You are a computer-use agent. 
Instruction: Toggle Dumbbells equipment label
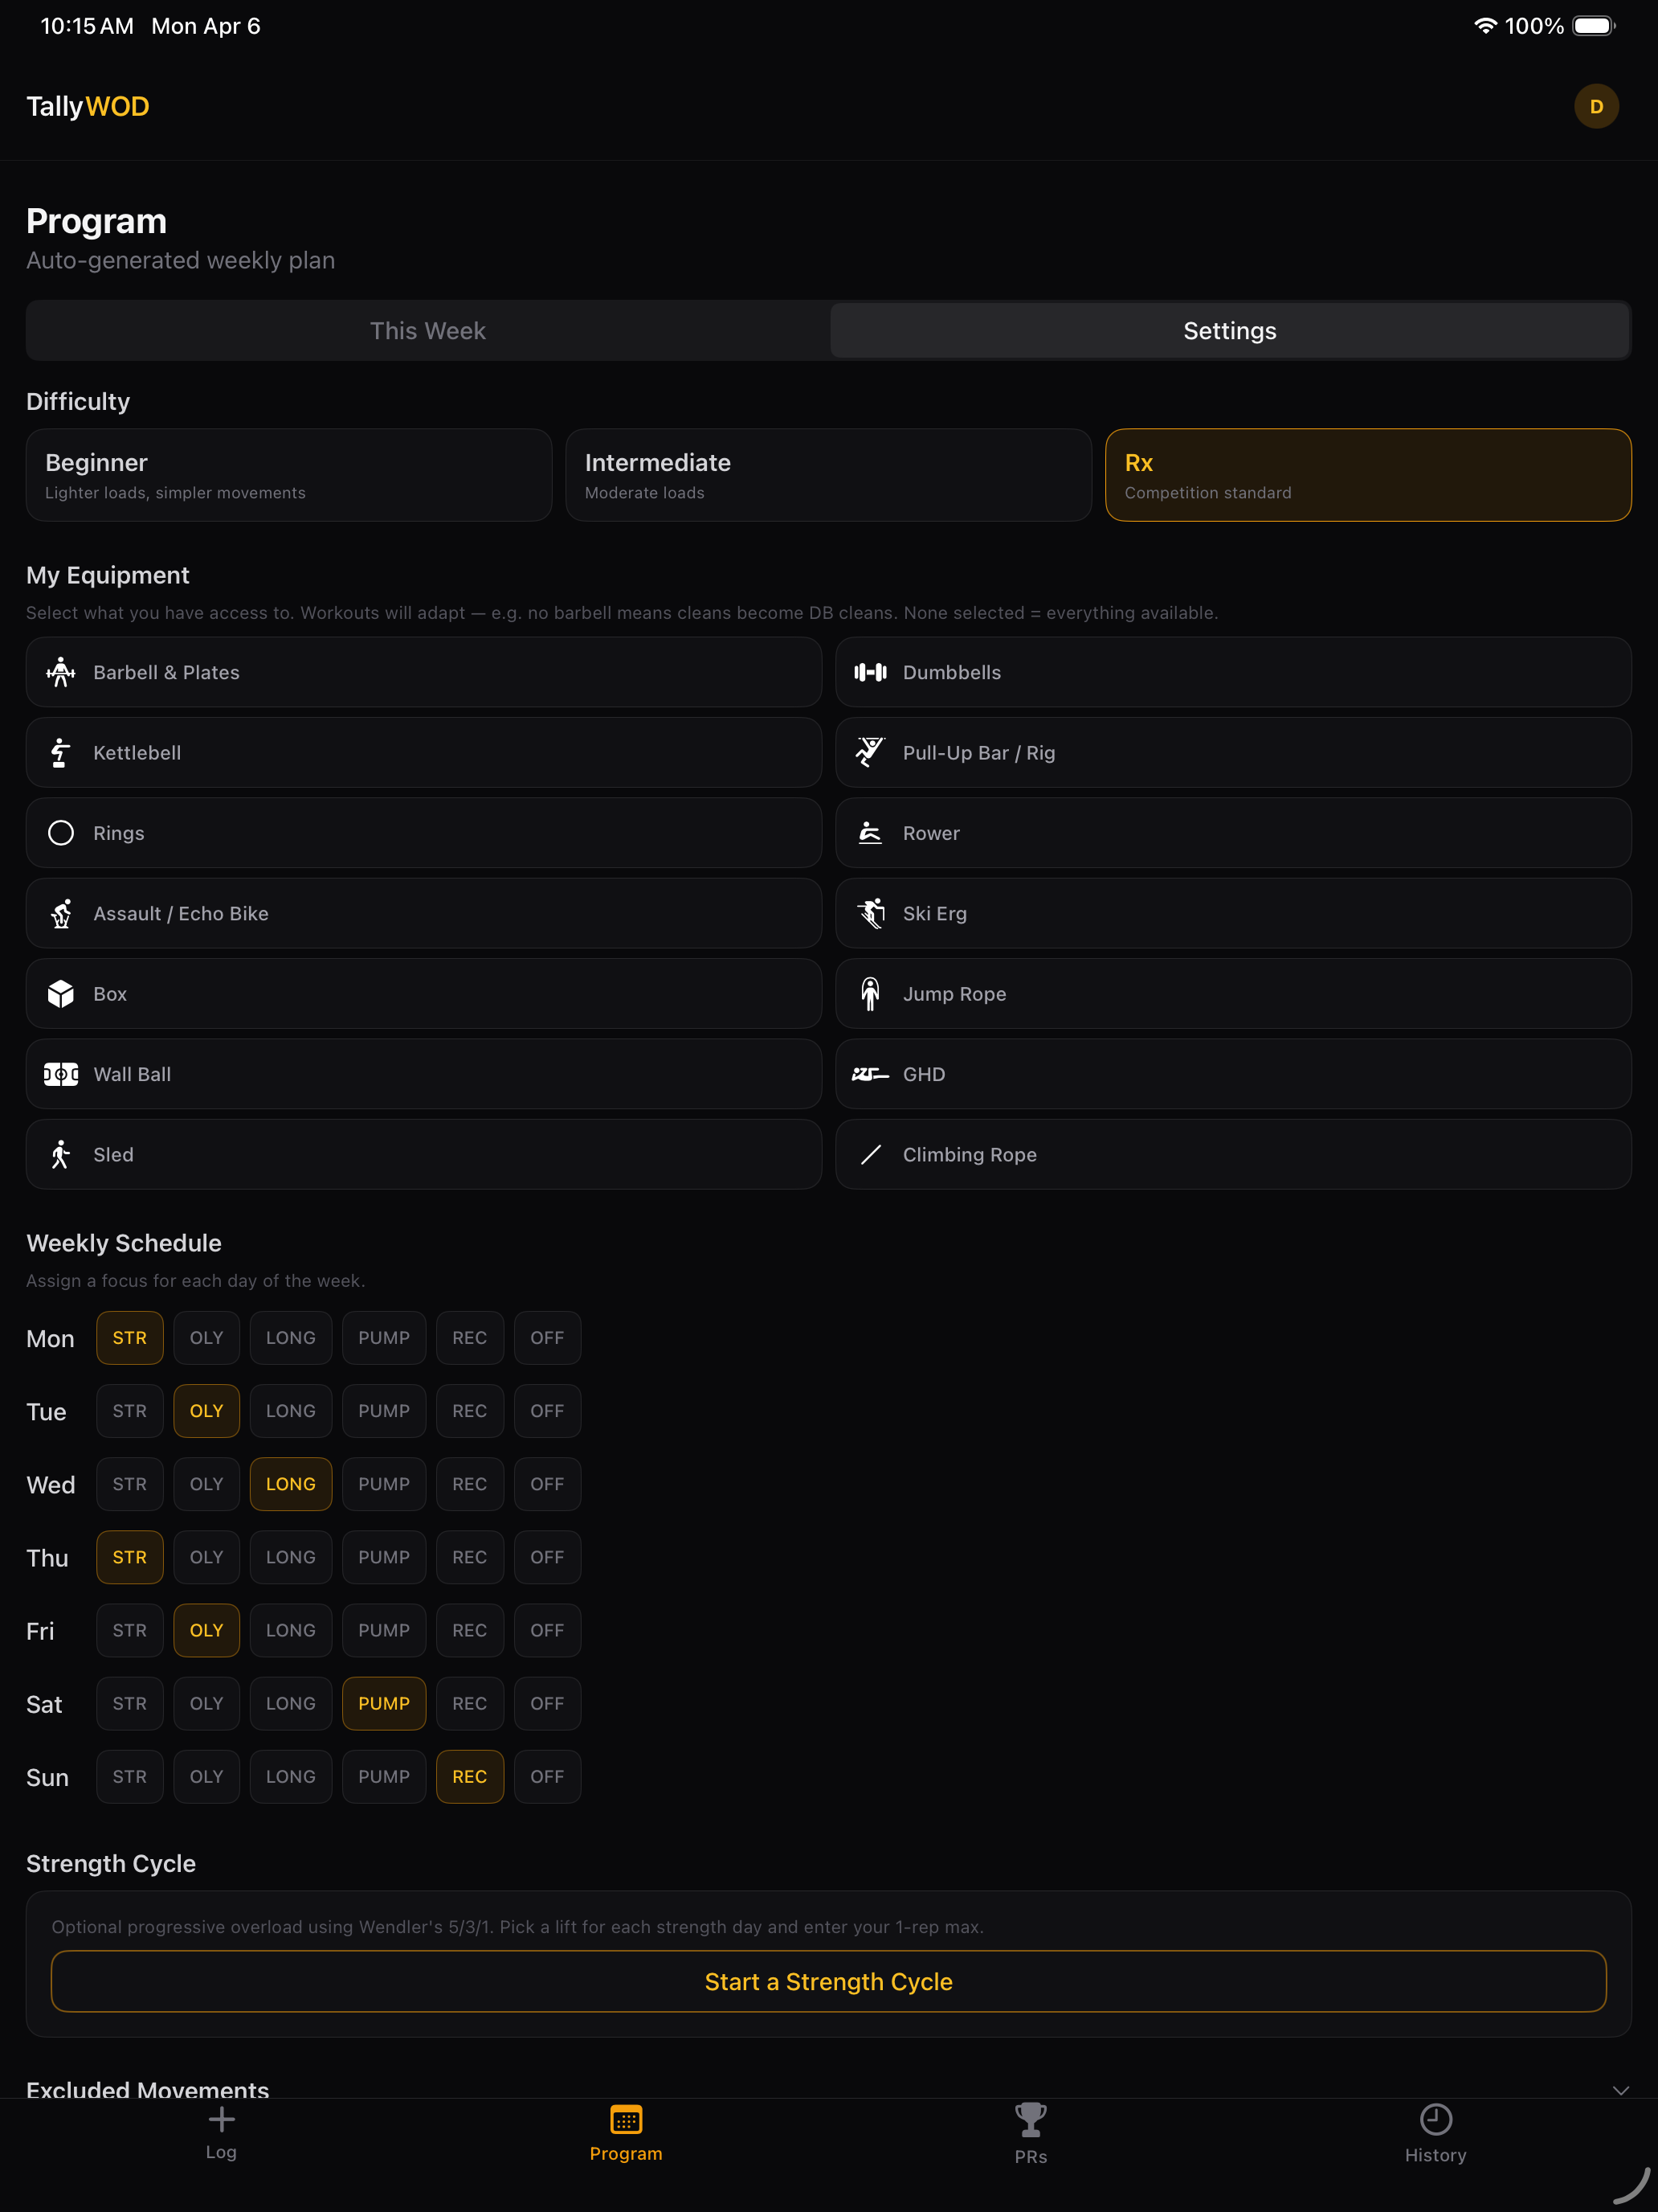pos(951,672)
